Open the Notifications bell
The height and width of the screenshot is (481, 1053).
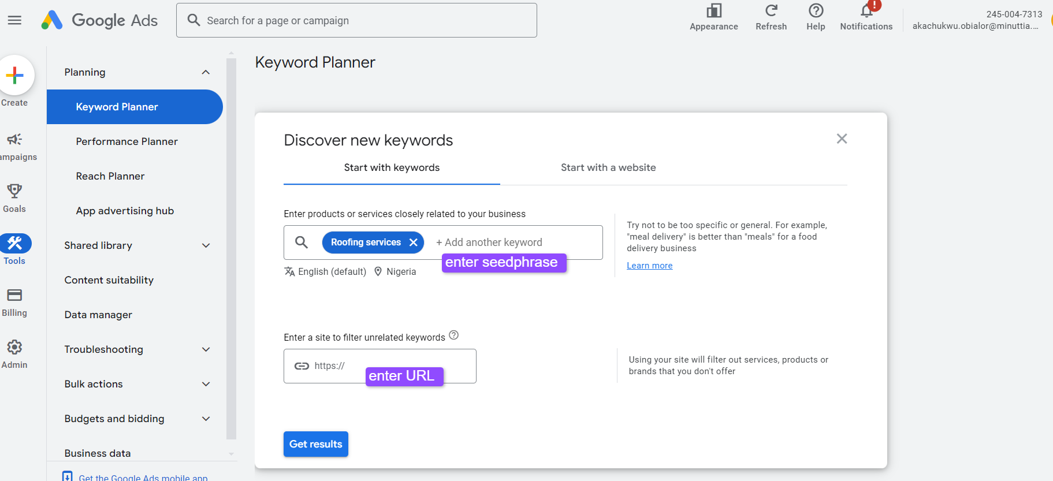[x=866, y=11]
